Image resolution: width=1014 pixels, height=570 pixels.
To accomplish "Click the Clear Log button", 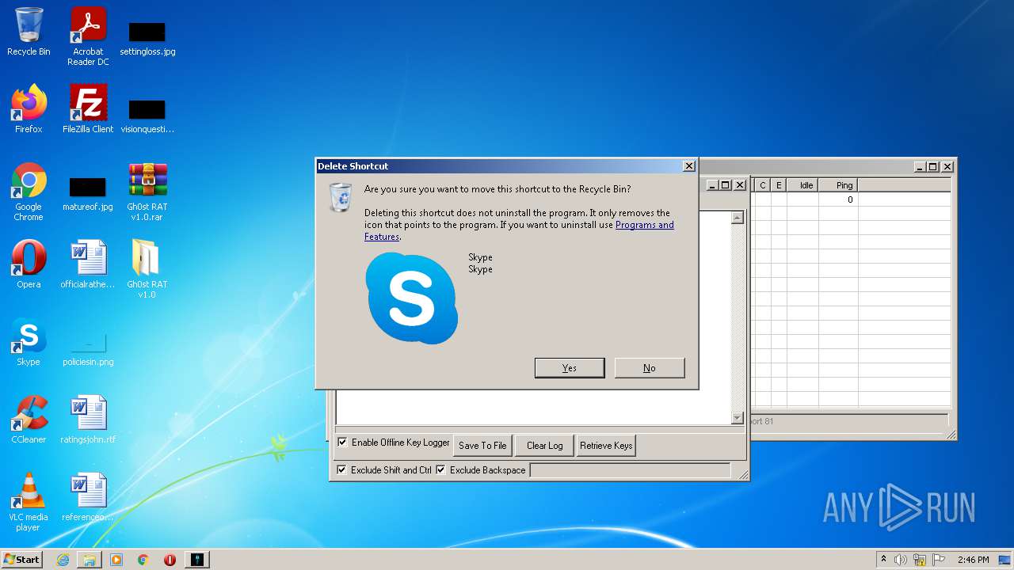I will (545, 446).
